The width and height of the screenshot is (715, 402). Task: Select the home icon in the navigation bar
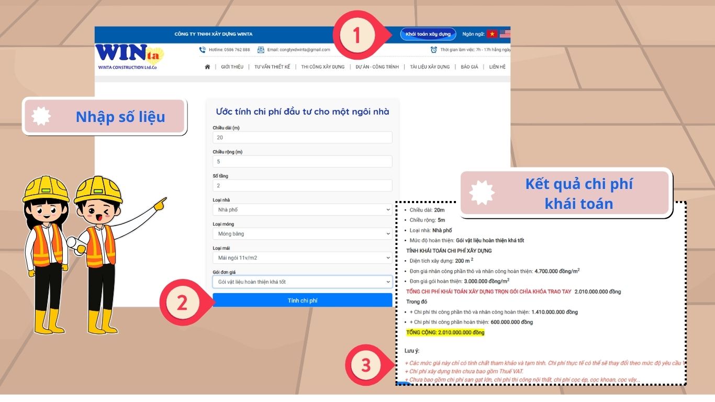point(208,67)
